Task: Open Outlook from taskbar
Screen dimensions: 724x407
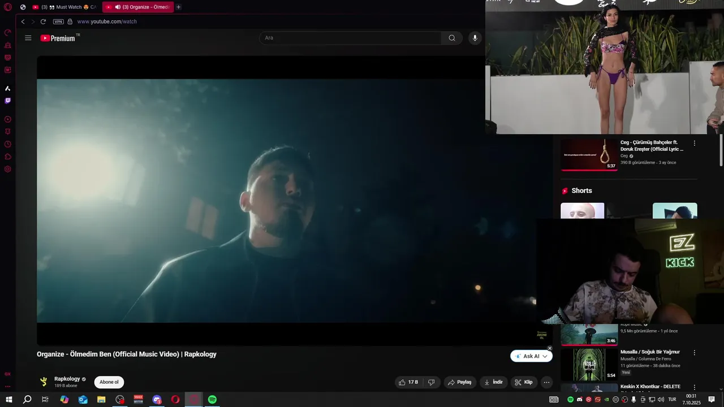Action: [83, 400]
